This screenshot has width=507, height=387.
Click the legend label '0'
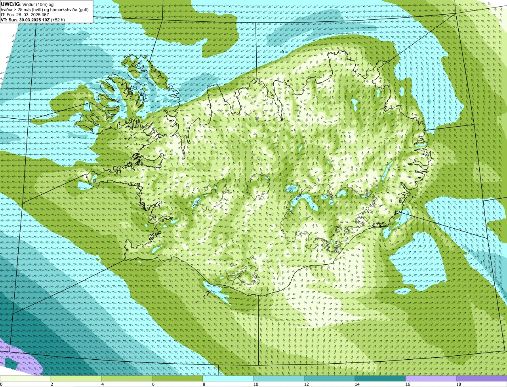click(1, 384)
